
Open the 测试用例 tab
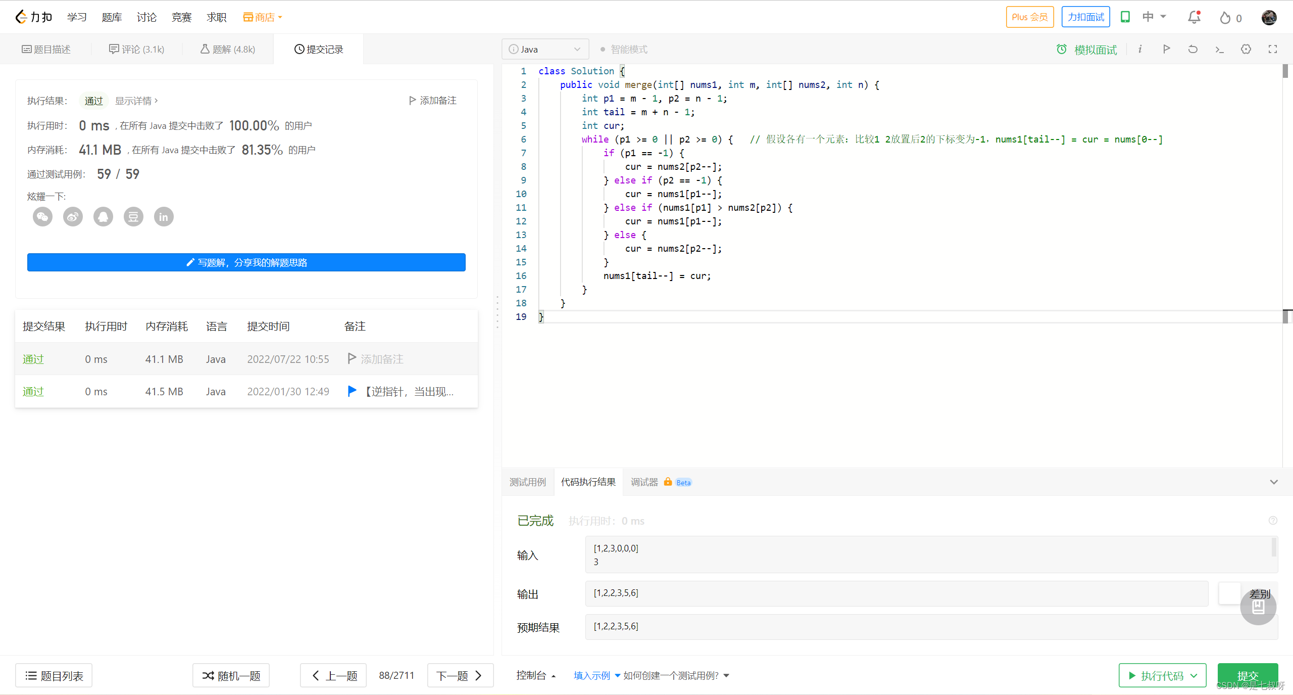coord(527,482)
